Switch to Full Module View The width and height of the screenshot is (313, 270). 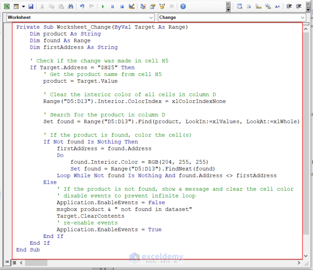pos(14,263)
